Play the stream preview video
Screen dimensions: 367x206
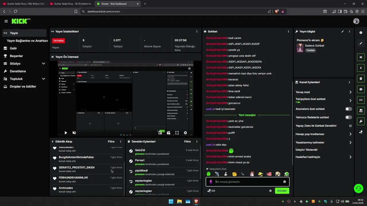[x=66, y=133]
